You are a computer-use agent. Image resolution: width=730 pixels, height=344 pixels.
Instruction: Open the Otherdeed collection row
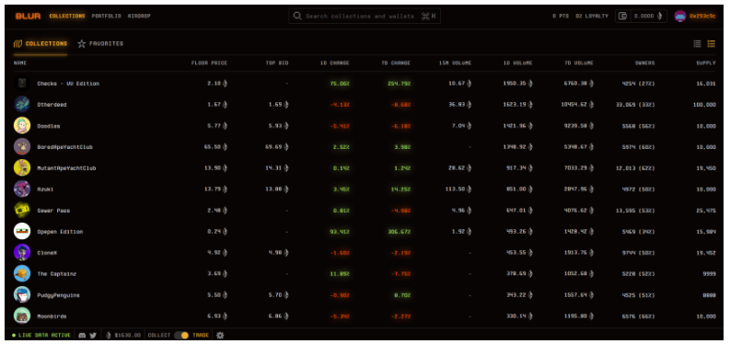(x=365, y=105)
